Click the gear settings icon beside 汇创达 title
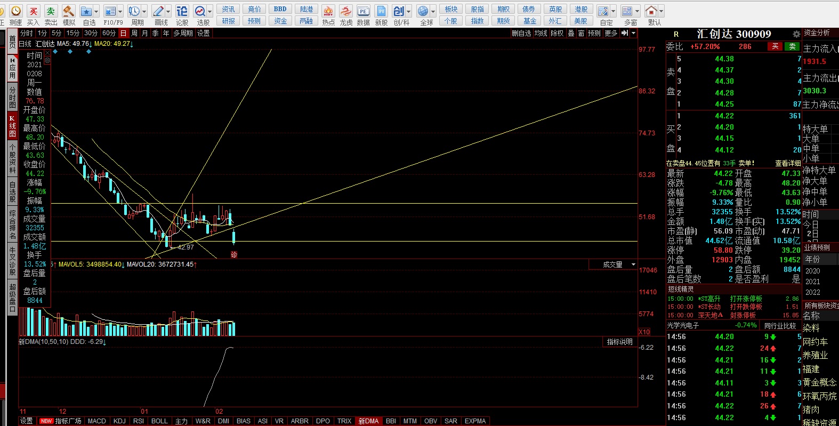This screenshot has height=426, width=839. point(796,34)
